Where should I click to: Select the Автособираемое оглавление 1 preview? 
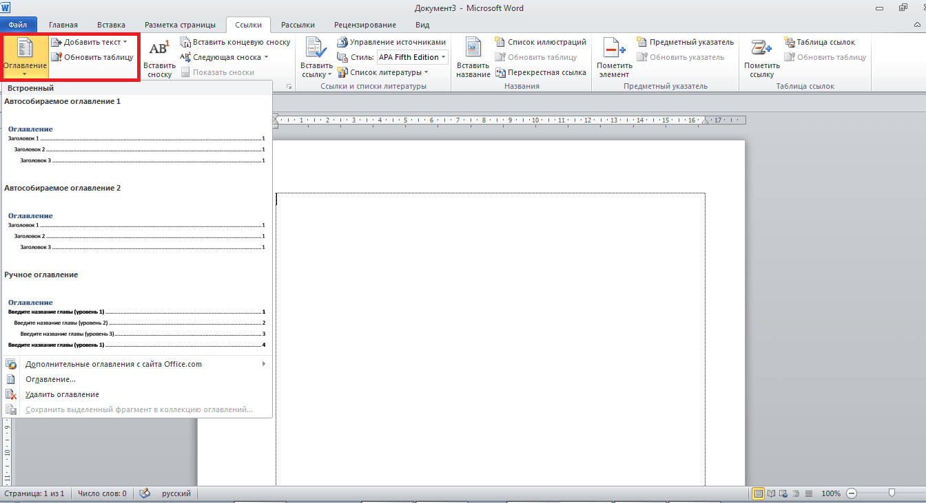tap(136, 138)
